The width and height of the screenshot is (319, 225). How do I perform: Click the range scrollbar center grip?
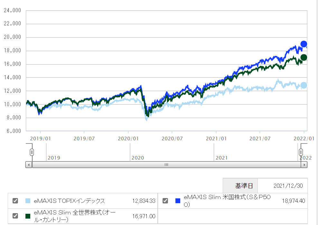[166, 165]
